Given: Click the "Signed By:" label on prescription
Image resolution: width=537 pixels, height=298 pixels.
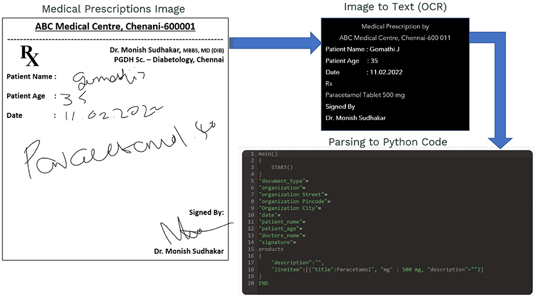Looking at the screenshot, I should tap(206, 212).
